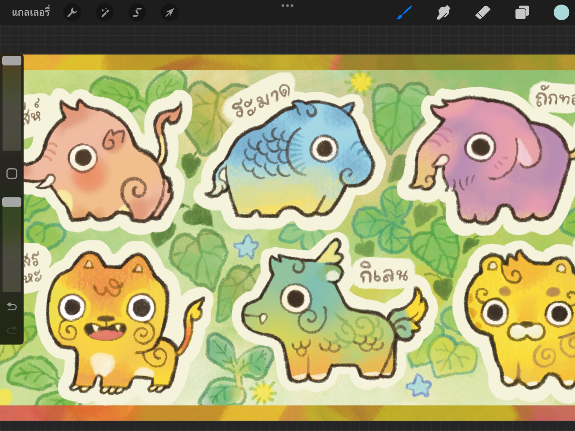Activate the Selection tool
Image resolution: width=575 pixels, height=431 pixels.
[x=137, y=13]
